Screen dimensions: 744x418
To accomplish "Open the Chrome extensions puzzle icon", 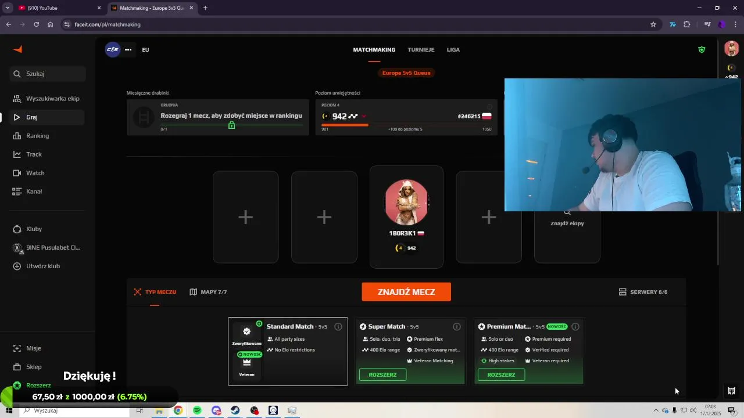I will point(687,24).
